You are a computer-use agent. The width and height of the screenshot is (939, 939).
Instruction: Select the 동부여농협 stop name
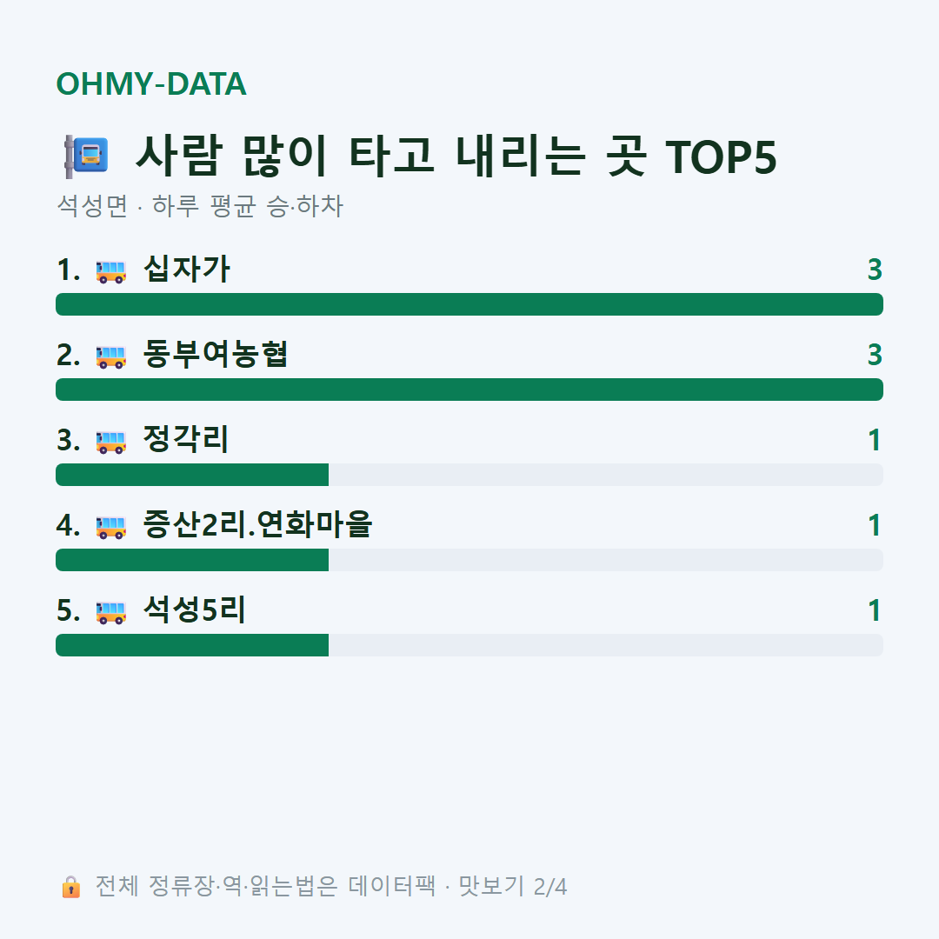(216, 354)
